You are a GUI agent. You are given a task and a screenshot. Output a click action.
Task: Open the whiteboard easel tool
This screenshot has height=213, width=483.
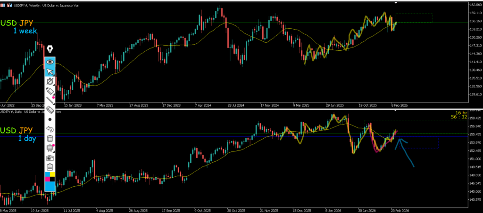coord(50,148)
